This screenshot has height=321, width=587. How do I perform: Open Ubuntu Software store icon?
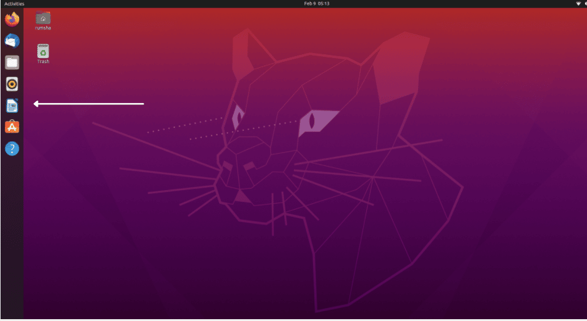12,127
